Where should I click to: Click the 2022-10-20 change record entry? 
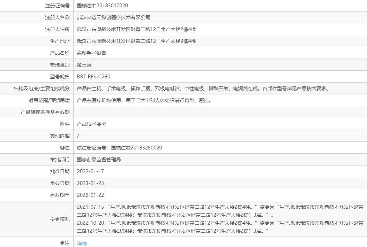(220, 227)
